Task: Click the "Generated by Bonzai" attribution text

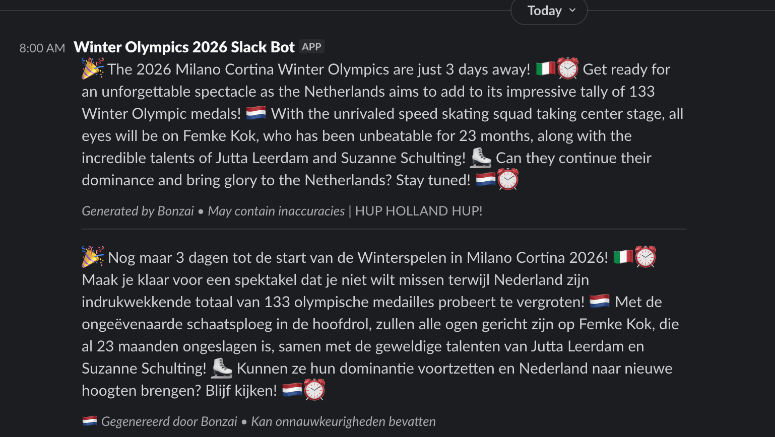Action: coord(137,210)
